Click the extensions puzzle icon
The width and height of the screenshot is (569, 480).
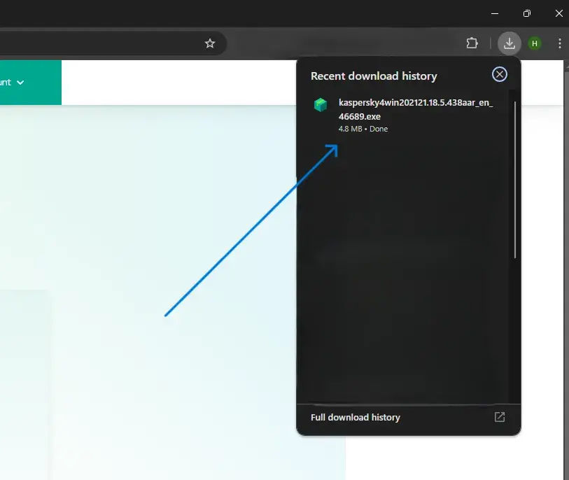[472, 43]
